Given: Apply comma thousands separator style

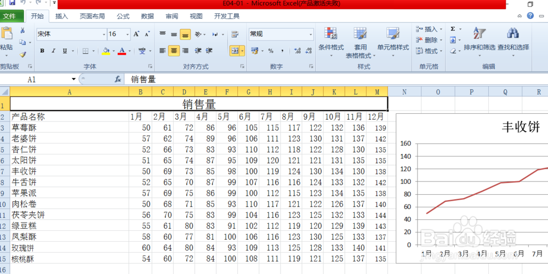Looking at the screenshot, I should coord(282,51).
